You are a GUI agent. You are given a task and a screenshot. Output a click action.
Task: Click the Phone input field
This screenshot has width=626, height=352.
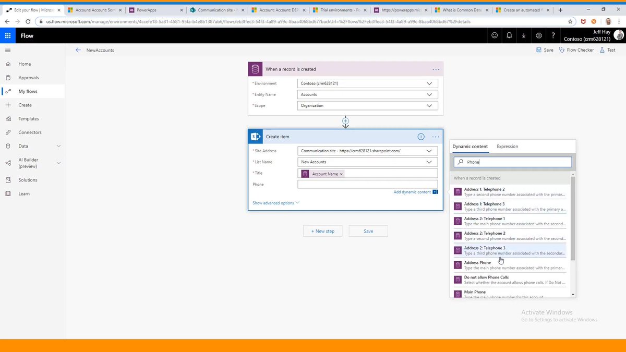click(x=368, y=184)
